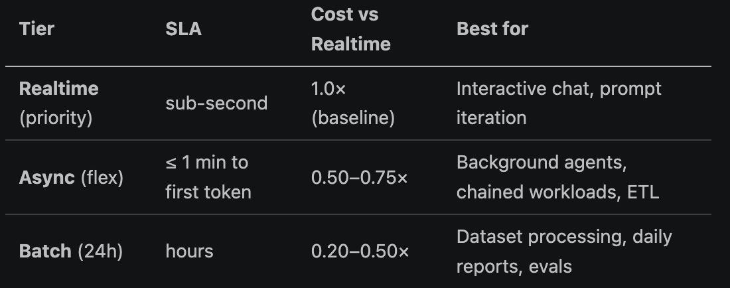Click the bold word Async

click(46, 178)
